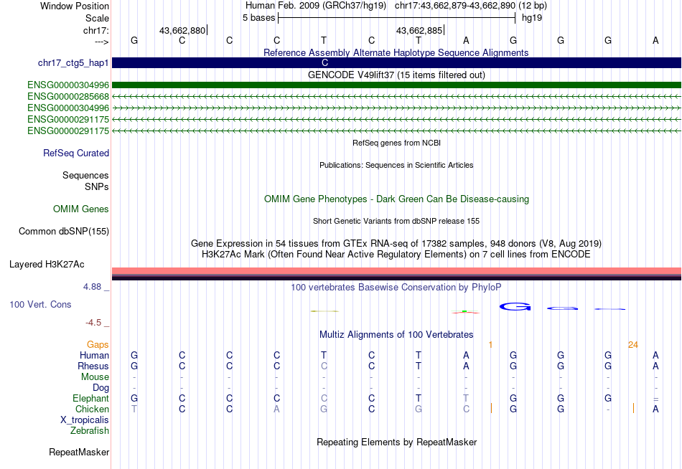682x469 pixels.
Task: Click the Rhesus species label
Action: point(93,366)
